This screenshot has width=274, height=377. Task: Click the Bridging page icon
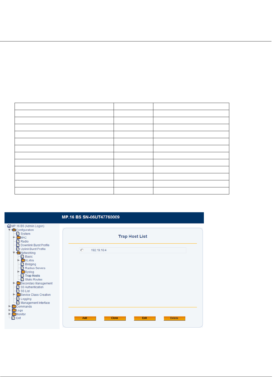pyautogui.click(x=23, y=264)
